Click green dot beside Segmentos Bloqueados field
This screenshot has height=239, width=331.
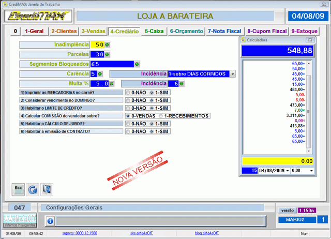pos(137,64)
